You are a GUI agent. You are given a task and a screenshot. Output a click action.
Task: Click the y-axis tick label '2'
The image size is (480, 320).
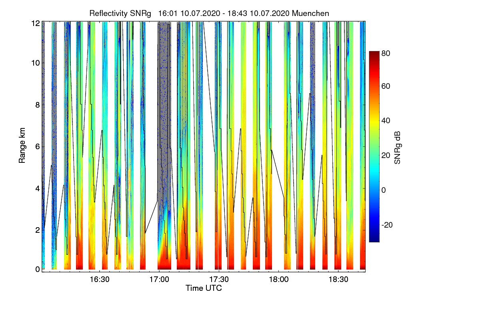click(37, 230)
